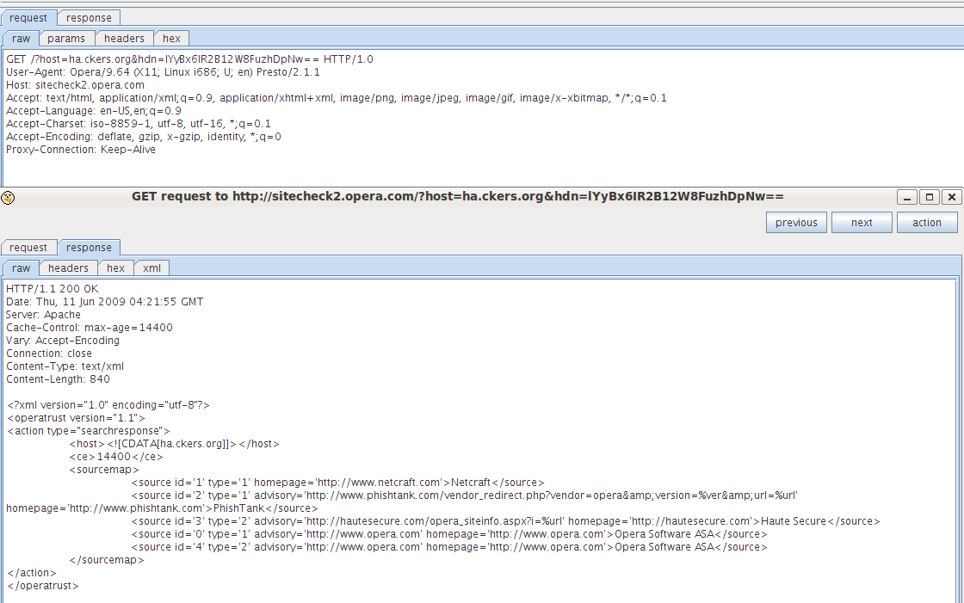Click the operatrust version="1.1" opening tag
Viewport: 964px width, 603px height.
(x=76, y=417)
